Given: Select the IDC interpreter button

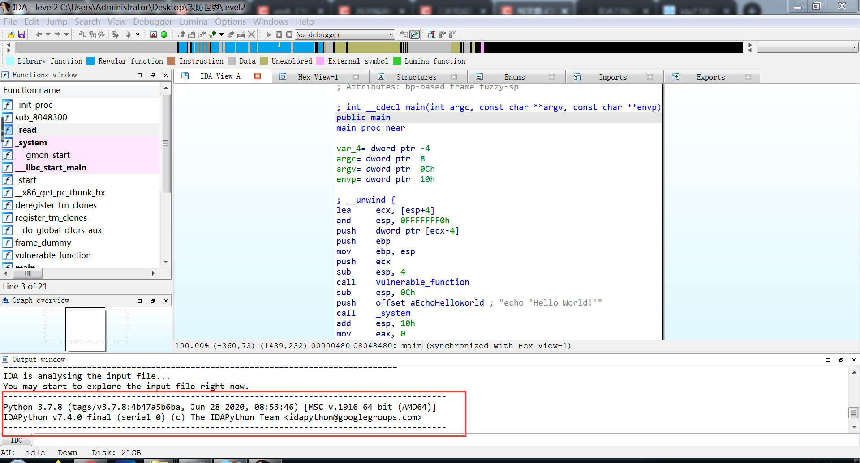Looking at the screenshot, I should 17,440.
